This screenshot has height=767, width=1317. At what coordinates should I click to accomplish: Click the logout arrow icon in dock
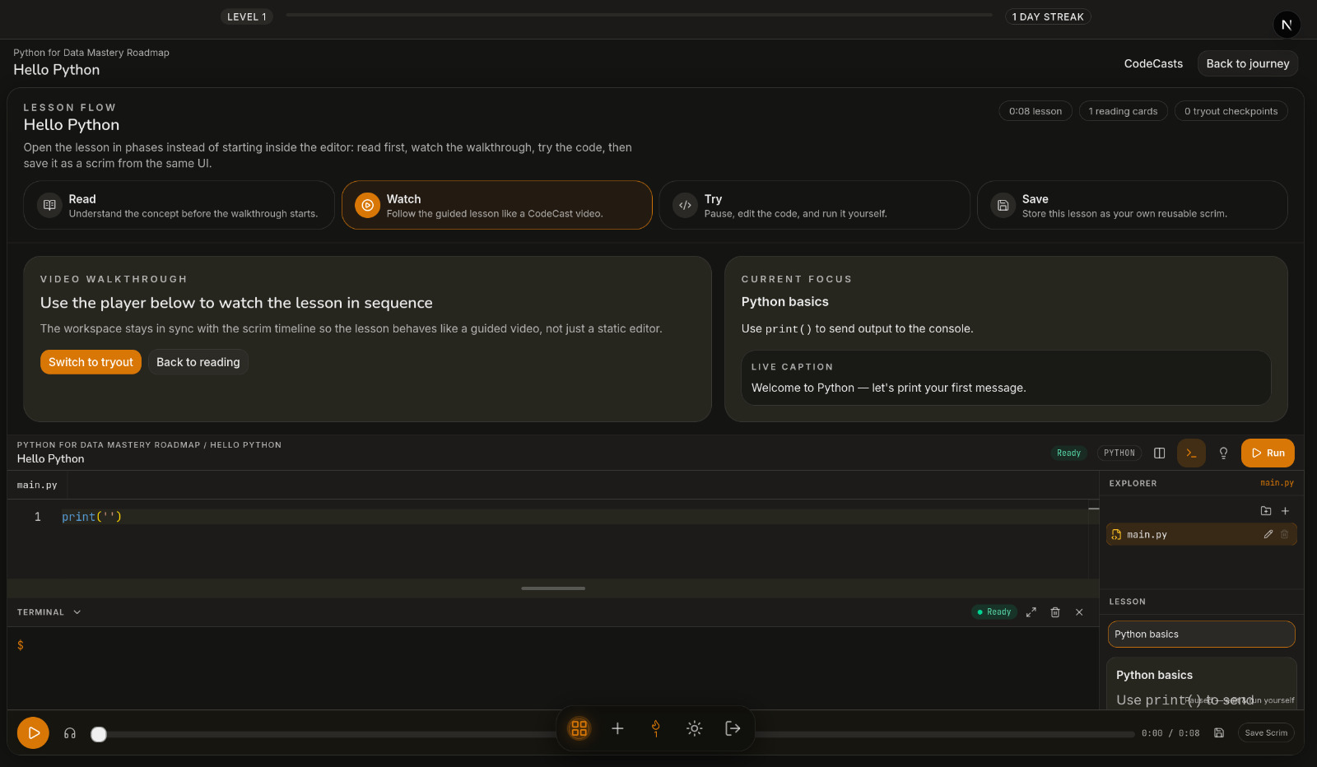point(733,728)
